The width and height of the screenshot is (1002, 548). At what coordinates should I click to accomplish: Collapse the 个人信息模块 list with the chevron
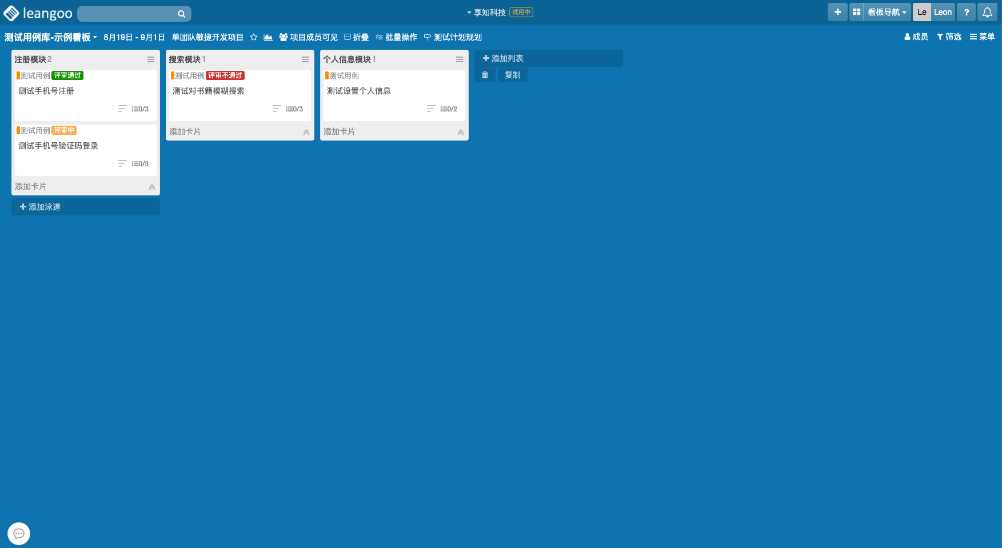461,132
